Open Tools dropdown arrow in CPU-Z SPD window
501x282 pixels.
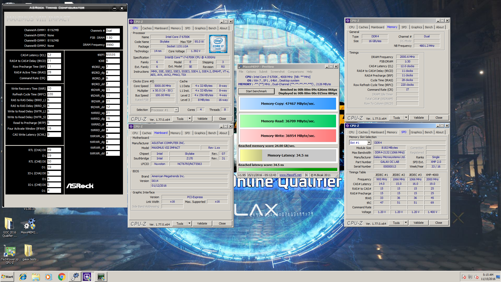coord(406,223)
